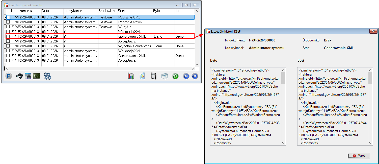Tick checkbox on Pobranie statusu row

[8, 22]
